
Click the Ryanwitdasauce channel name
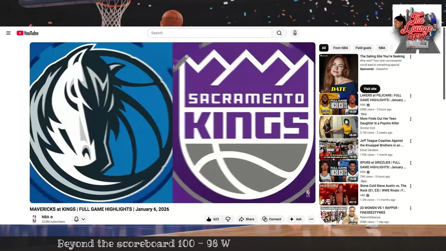point(370,217)
